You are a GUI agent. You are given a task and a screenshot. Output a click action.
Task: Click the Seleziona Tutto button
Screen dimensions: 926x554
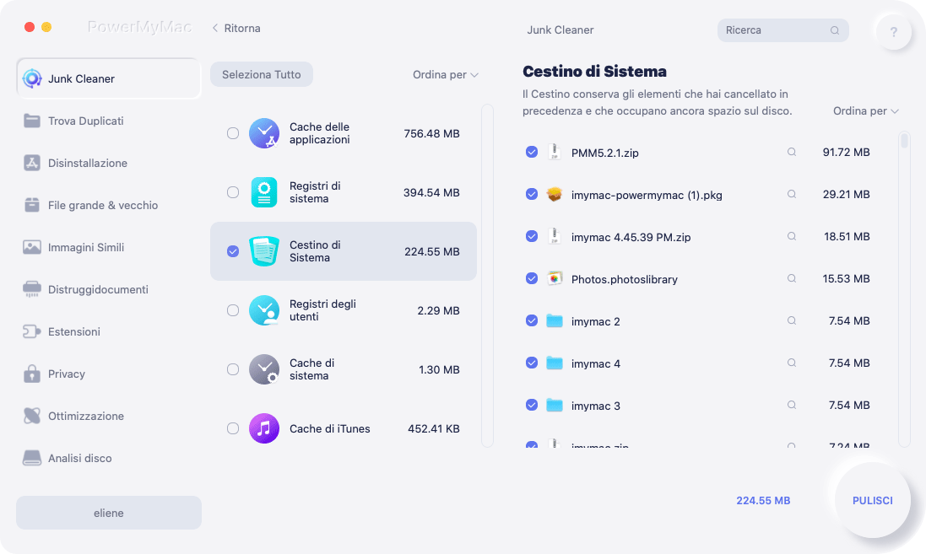click(262, 75)
